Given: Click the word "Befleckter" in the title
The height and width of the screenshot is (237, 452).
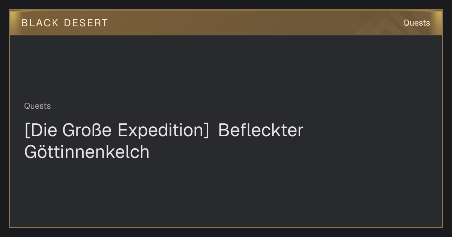Looking at the screenshot, I should coord(261,131).
